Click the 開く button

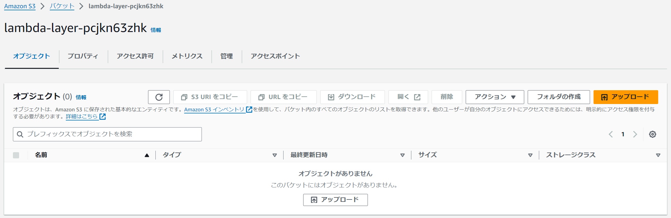(x=408, y=97)
